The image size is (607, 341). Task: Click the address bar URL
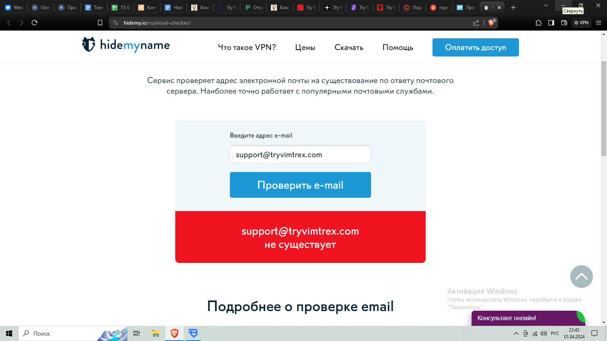point(157,23)
